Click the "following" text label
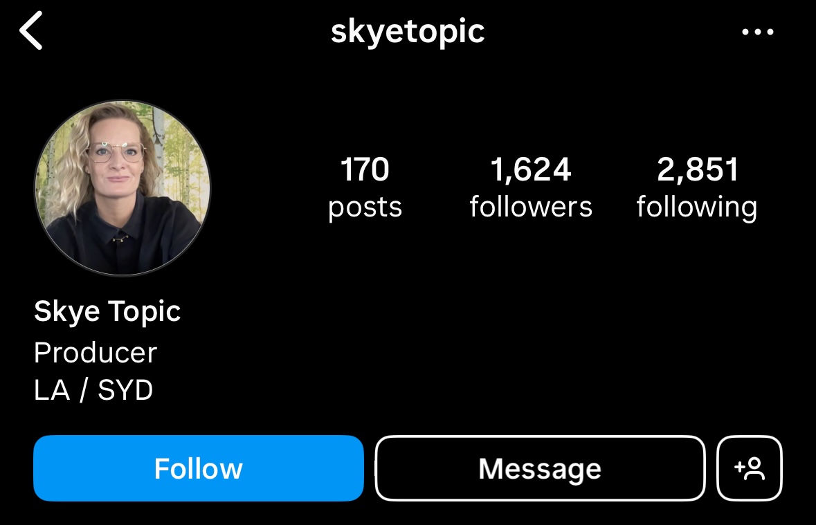Viewport: 816px width, 525px height. (697, 208)
